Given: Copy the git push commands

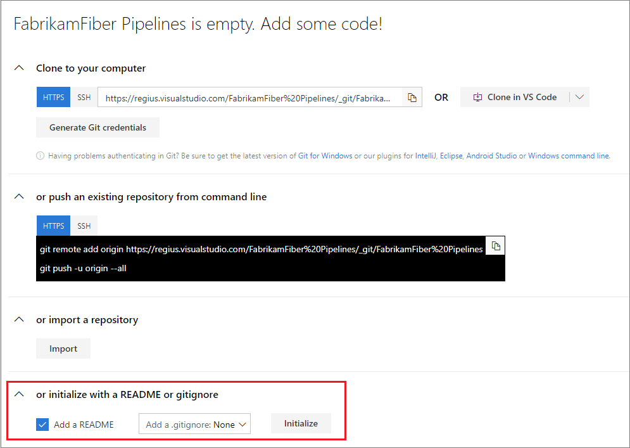Looking at the screenshot, I should coord(496,246).
